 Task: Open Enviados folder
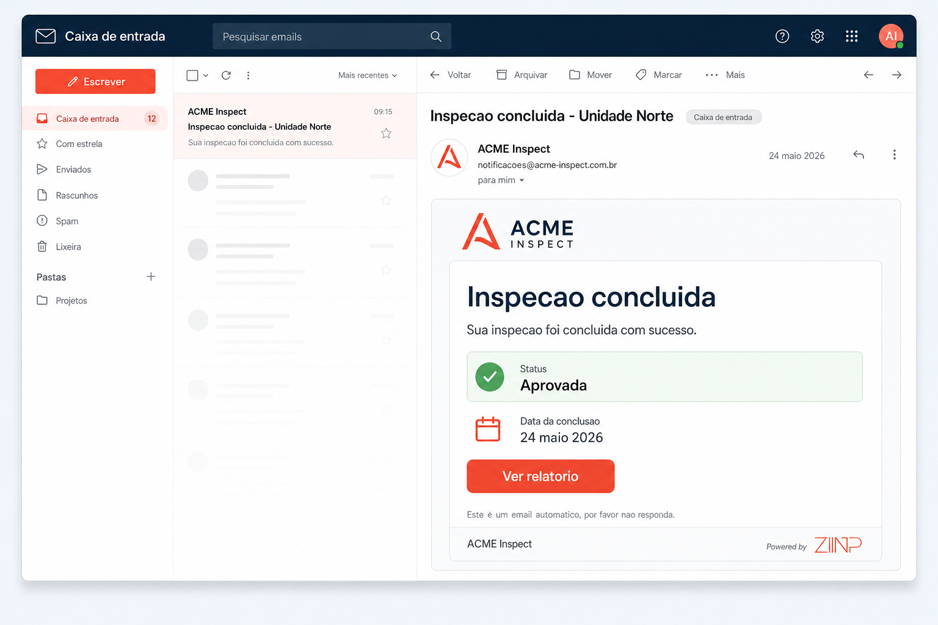[64, 170]
